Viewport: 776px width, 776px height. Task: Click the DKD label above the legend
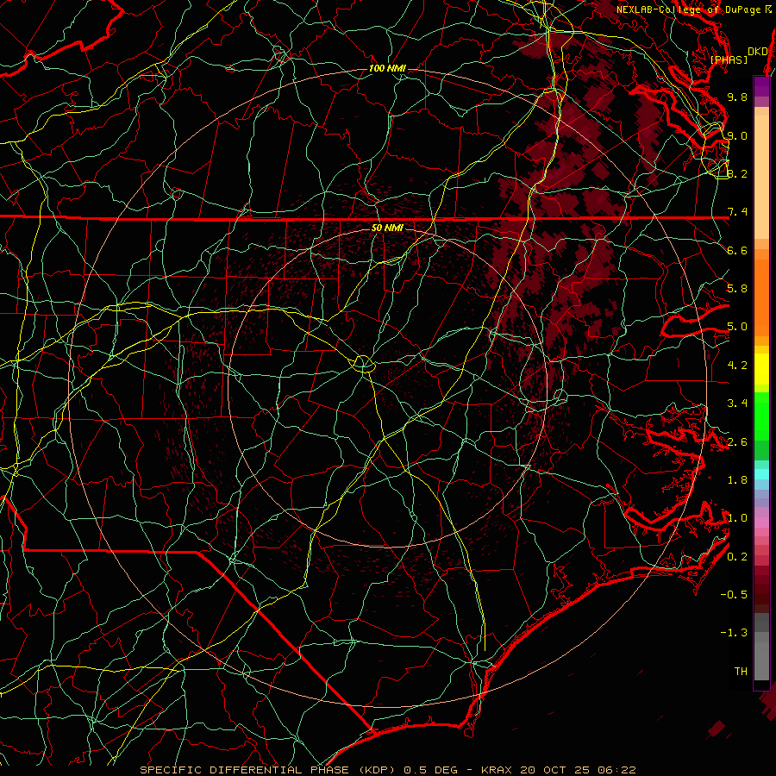tap(757, 51)
